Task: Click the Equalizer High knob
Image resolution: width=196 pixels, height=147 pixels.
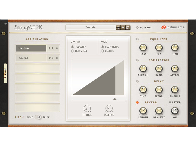Action: [175, 48]
